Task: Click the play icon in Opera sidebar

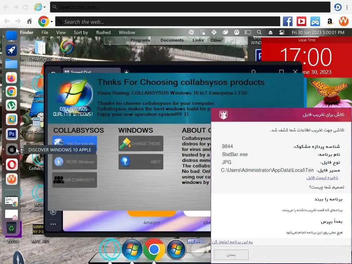Action: tap(53, 212)
